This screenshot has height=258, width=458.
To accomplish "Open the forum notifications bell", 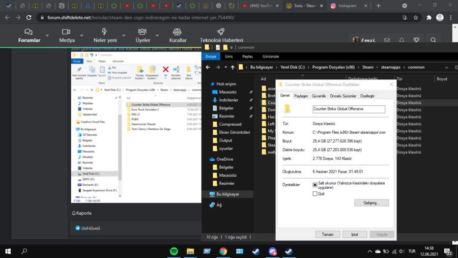I will click(402, 40).
